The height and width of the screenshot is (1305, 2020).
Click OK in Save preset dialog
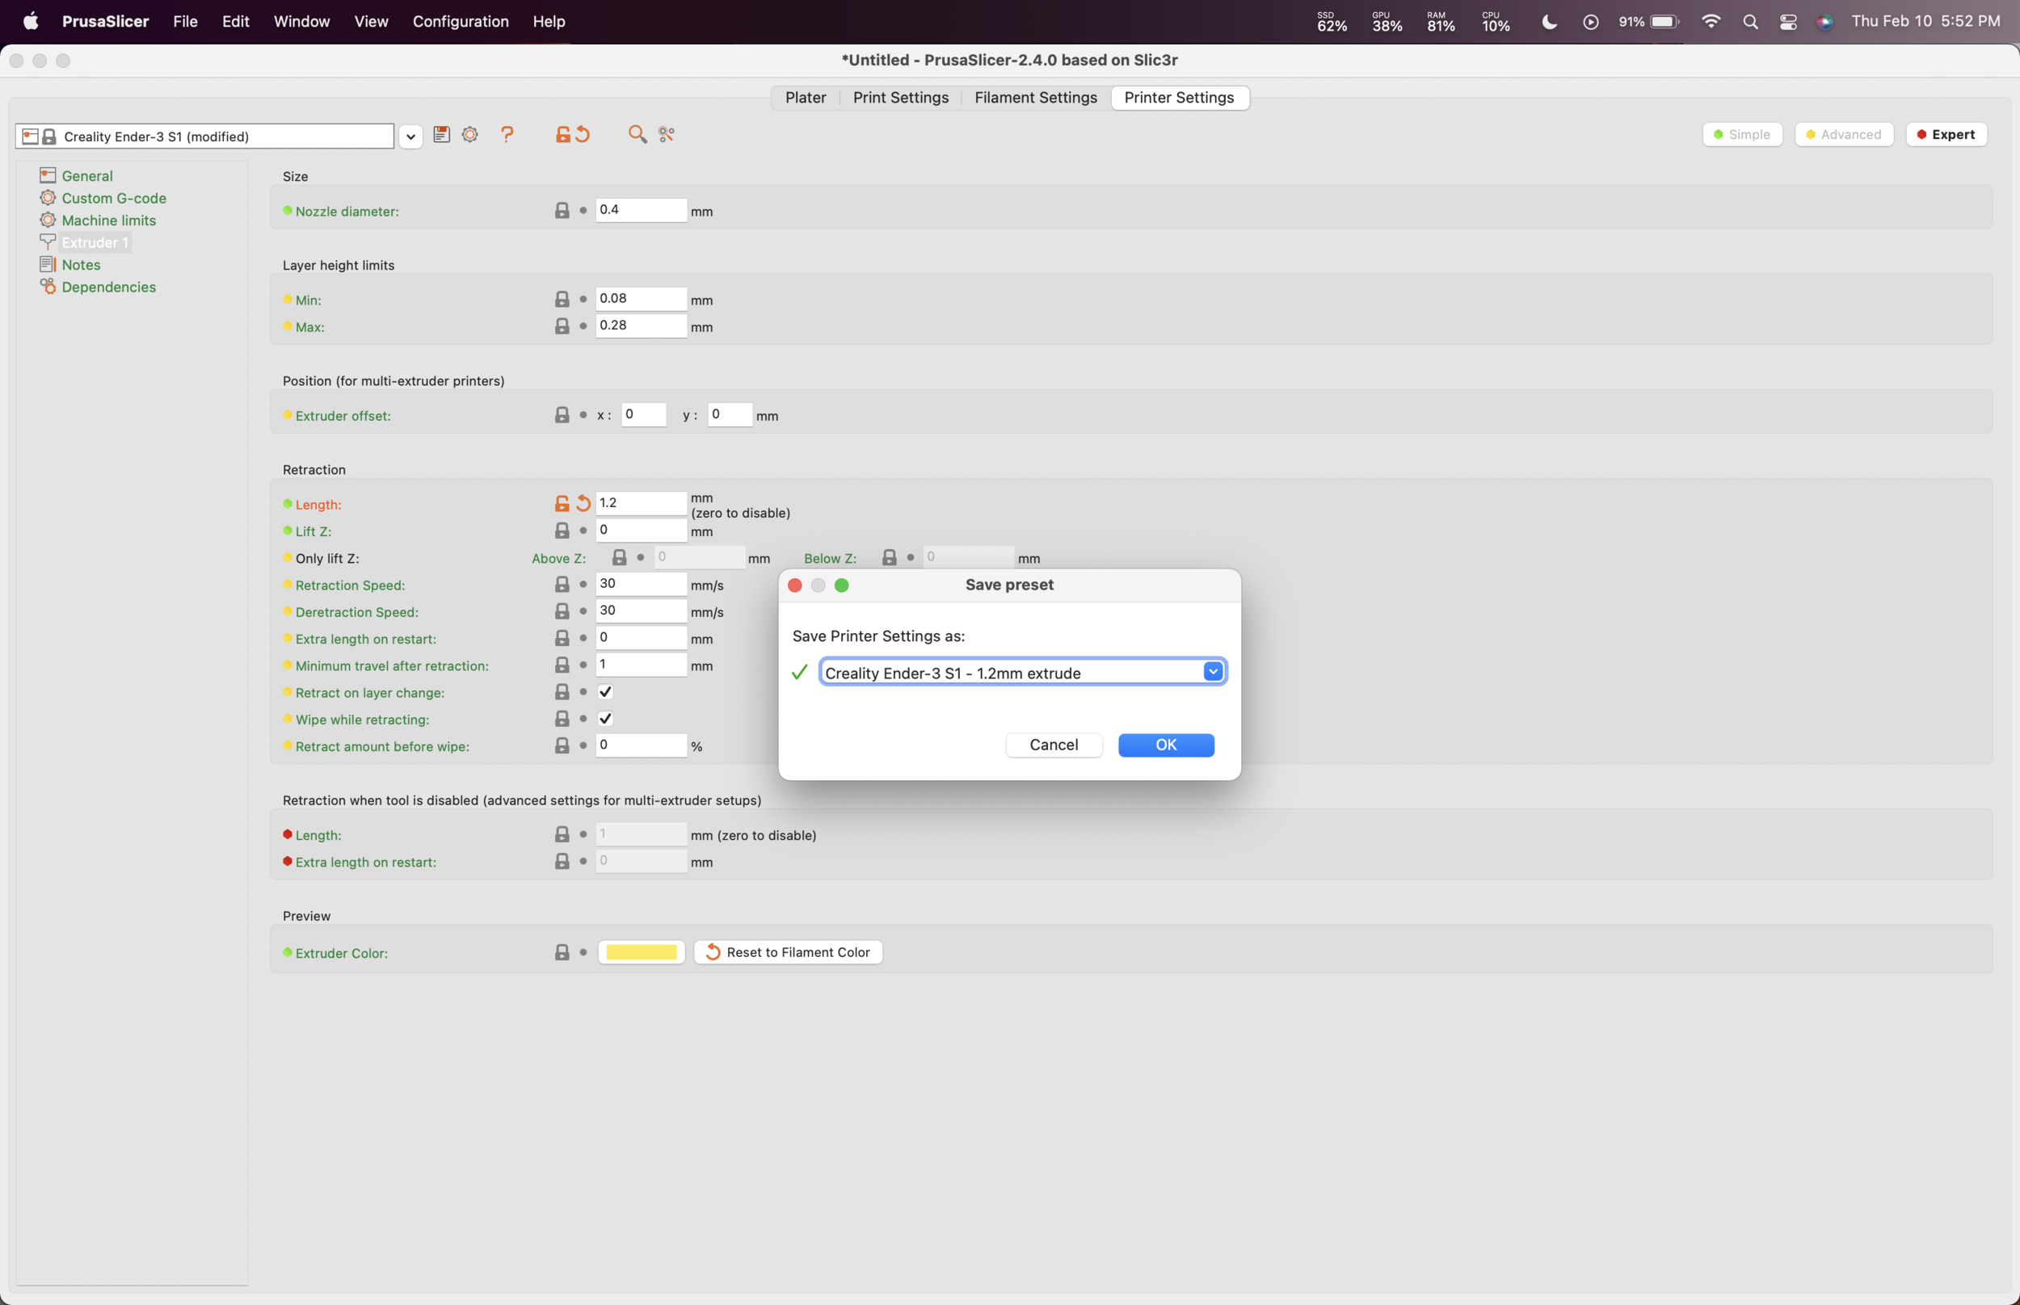(1166, 744)
